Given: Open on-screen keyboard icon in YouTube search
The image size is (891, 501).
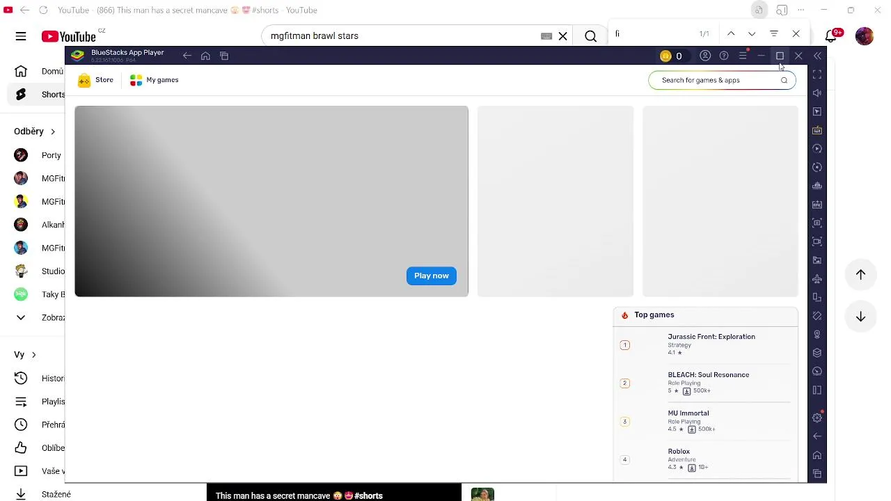Looking at the screenshot, I should [x=546, y=35].
